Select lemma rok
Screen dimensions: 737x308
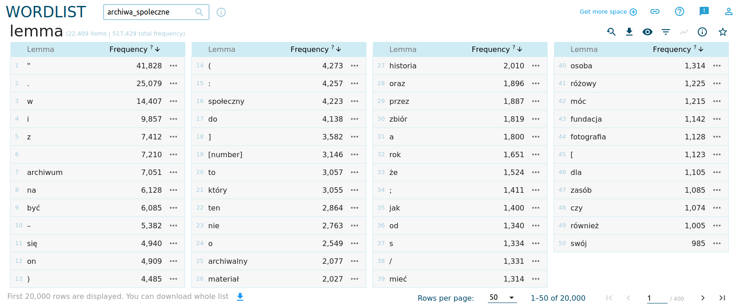click(x=395, y=154)
